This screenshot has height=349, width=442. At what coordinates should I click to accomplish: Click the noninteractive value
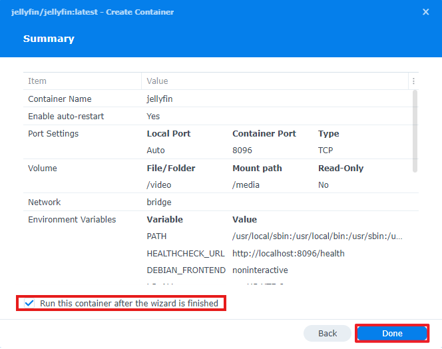pos(260,270)
